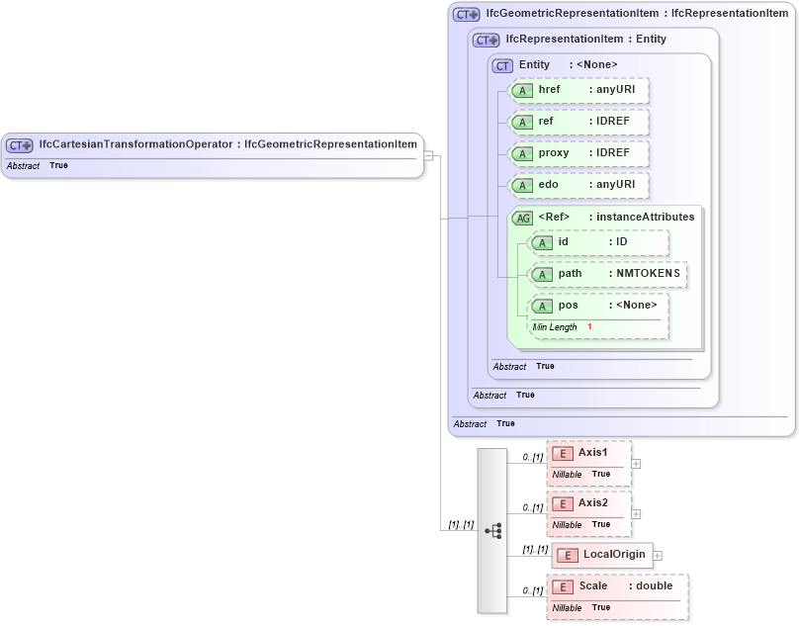Click the AG icon of the instanceAttributes group

pos(522,218)
